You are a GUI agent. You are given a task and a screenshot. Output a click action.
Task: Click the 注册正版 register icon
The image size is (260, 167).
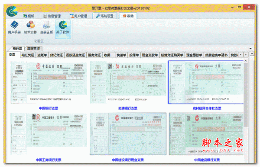click(47, 27)
